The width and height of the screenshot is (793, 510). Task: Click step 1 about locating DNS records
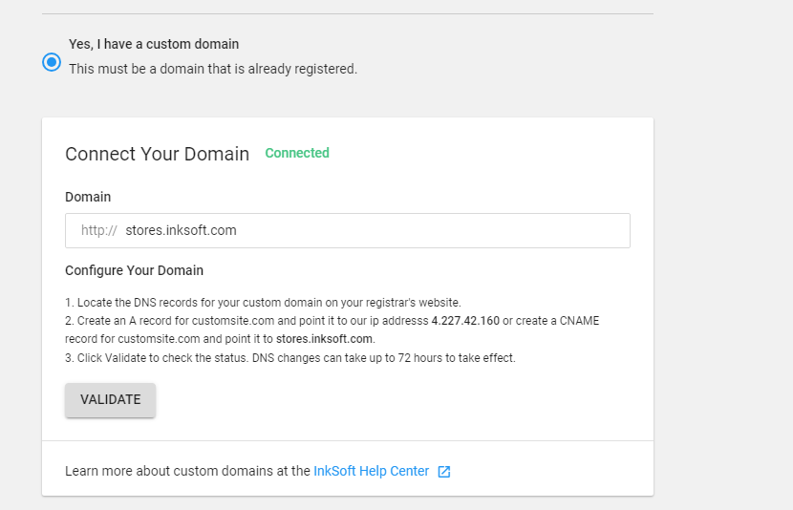click(x=263, y=302)
